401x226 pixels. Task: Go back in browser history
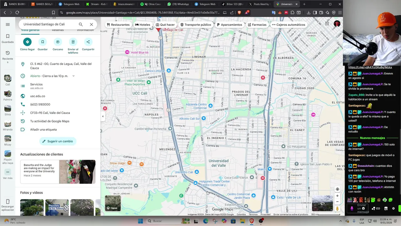pyautogui.click(x=5, y=13)
